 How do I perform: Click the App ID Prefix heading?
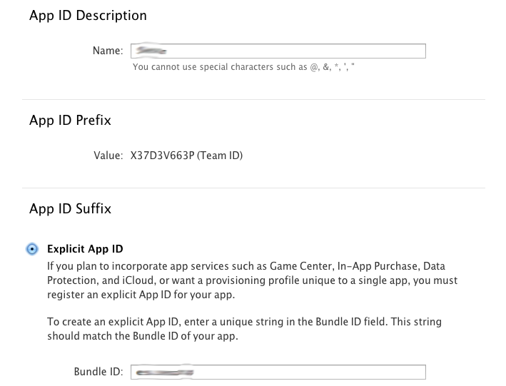click(70, 121)
